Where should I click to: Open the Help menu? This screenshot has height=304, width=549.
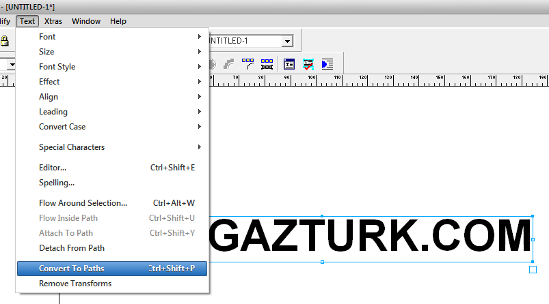pos(118,21)
